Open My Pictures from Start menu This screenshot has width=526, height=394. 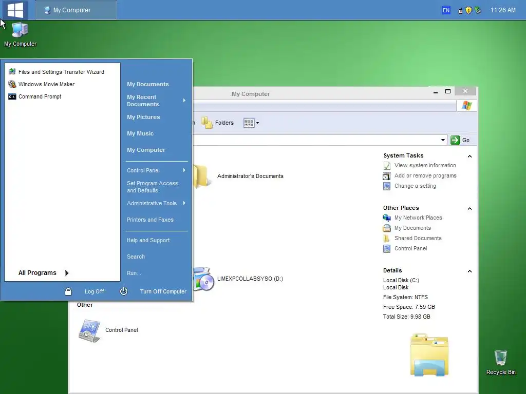[x=144, y=117]
